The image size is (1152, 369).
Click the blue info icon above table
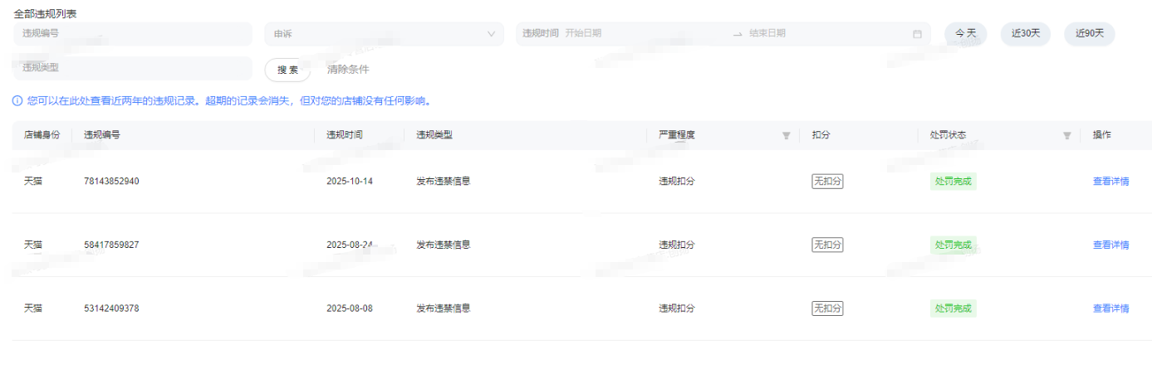point(17,101)
